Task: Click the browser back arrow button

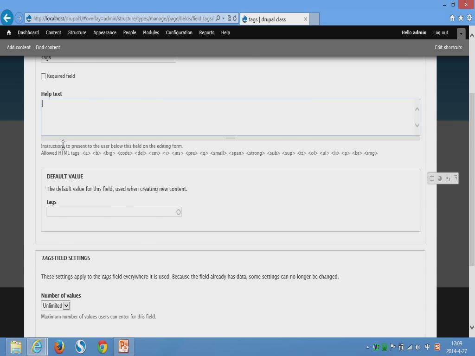Action: pyautogui.click(x=7, y=18)
